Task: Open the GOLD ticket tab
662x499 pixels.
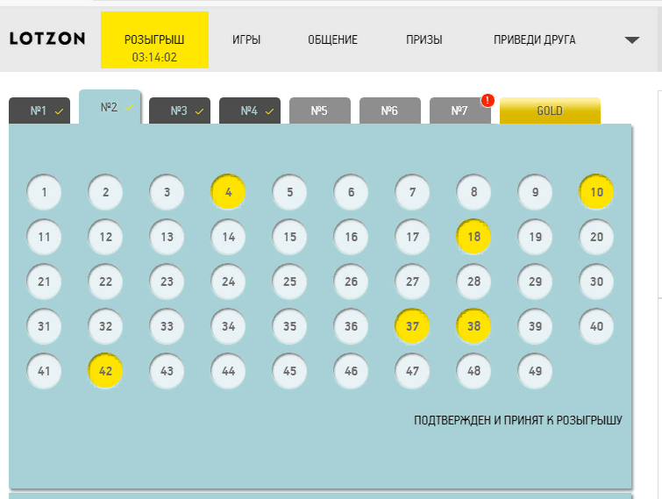Action: pyautogui.click(x=550, y=110)
